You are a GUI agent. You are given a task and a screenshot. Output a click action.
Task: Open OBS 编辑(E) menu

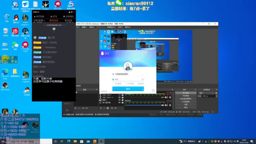click(x=84, y=27)
